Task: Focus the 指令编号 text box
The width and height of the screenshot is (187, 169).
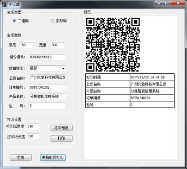Action: pyautogui.click(x=47, y=57)
